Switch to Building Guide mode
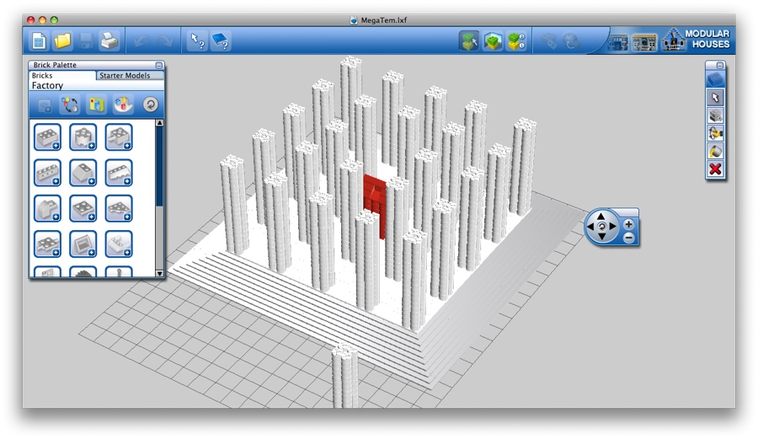Image resolution: width=758 pixels, height=439 pixels. point(515,41)
